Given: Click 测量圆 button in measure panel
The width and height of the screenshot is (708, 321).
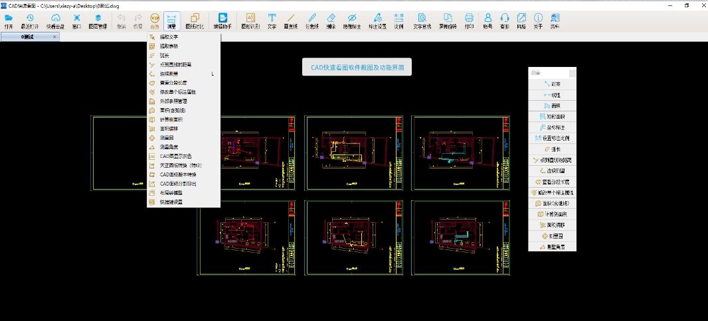Looking at the screenshot, I should [552, 236].
